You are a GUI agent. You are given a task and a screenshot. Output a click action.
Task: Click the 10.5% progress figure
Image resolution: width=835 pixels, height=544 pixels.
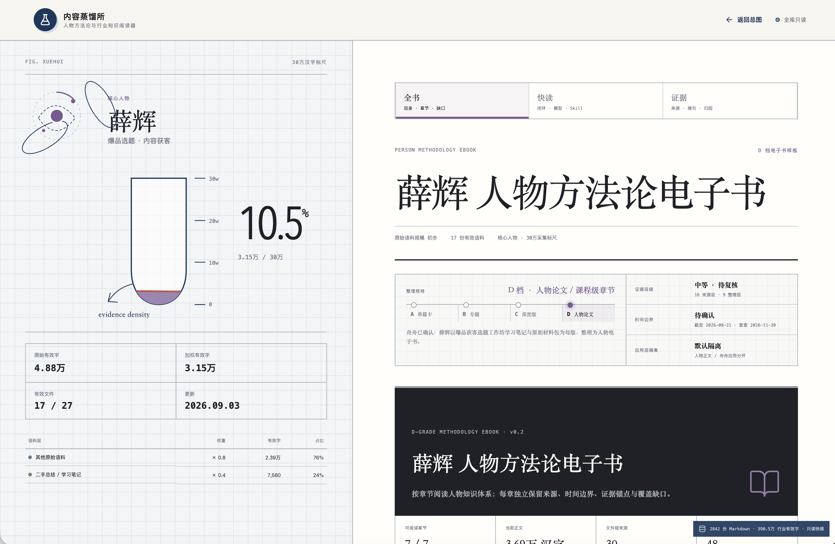pyautogui.click(x=274, y=223)
